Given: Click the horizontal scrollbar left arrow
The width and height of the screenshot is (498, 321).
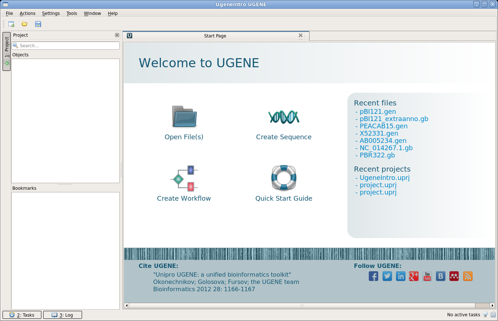Looking at the screenshot, I should (126, 306).
